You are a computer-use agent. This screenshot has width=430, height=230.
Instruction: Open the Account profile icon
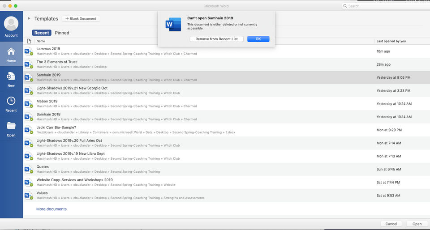11,24
